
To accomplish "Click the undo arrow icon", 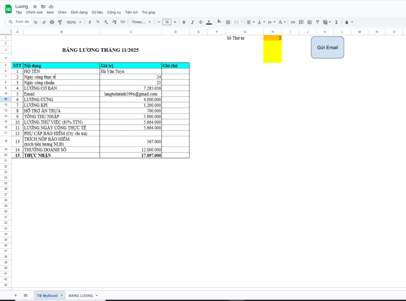I will pyautogui.click(x=36, y=22).
